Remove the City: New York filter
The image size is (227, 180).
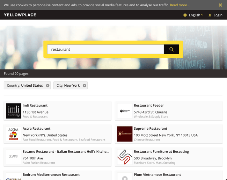pos(84,86)
